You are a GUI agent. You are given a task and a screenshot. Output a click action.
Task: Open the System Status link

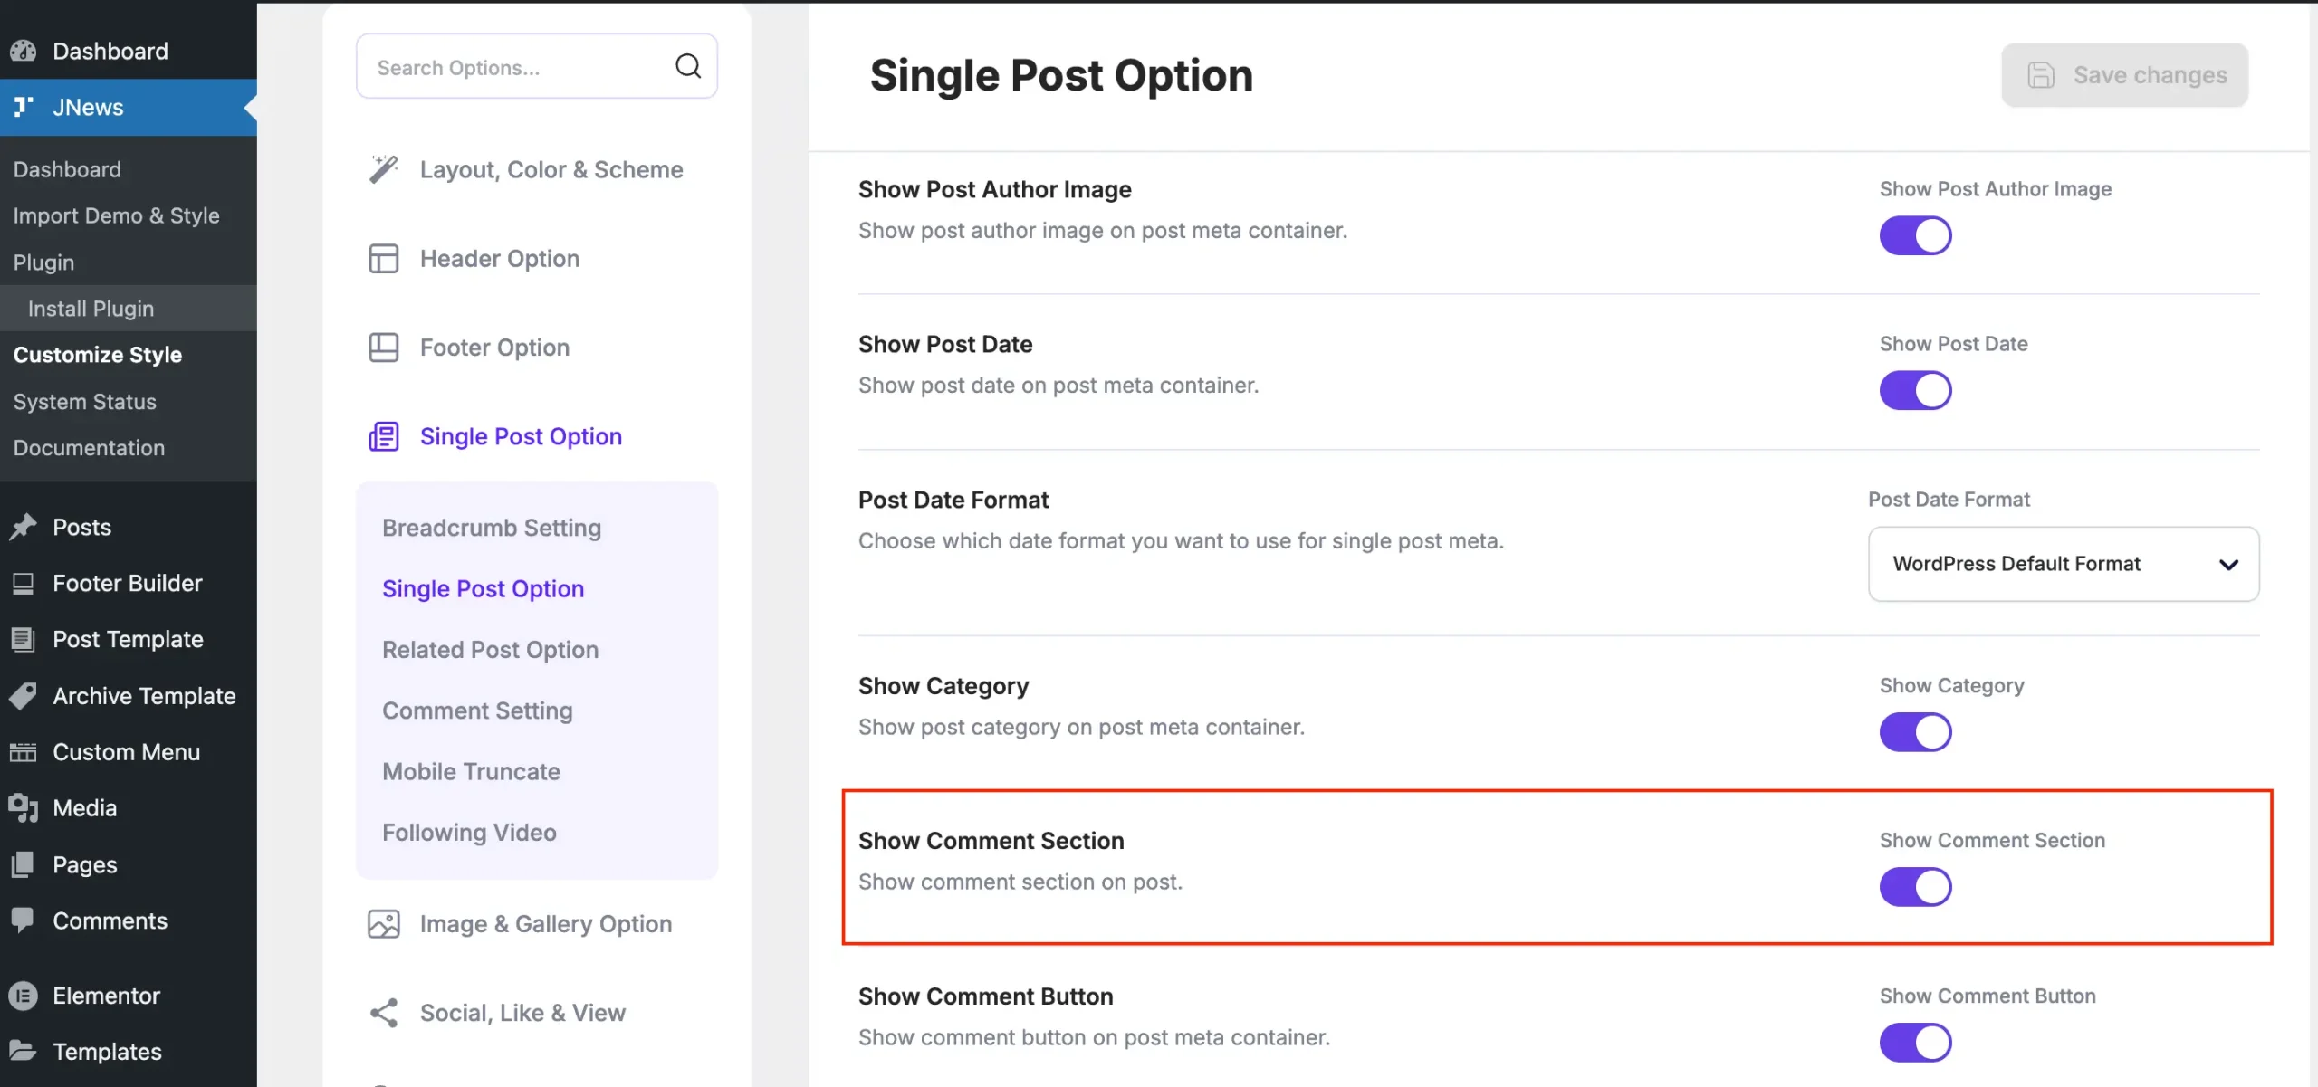pos(85,402)
